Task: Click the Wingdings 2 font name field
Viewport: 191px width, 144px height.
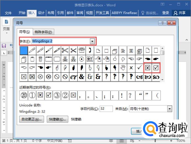Action: 61,41
